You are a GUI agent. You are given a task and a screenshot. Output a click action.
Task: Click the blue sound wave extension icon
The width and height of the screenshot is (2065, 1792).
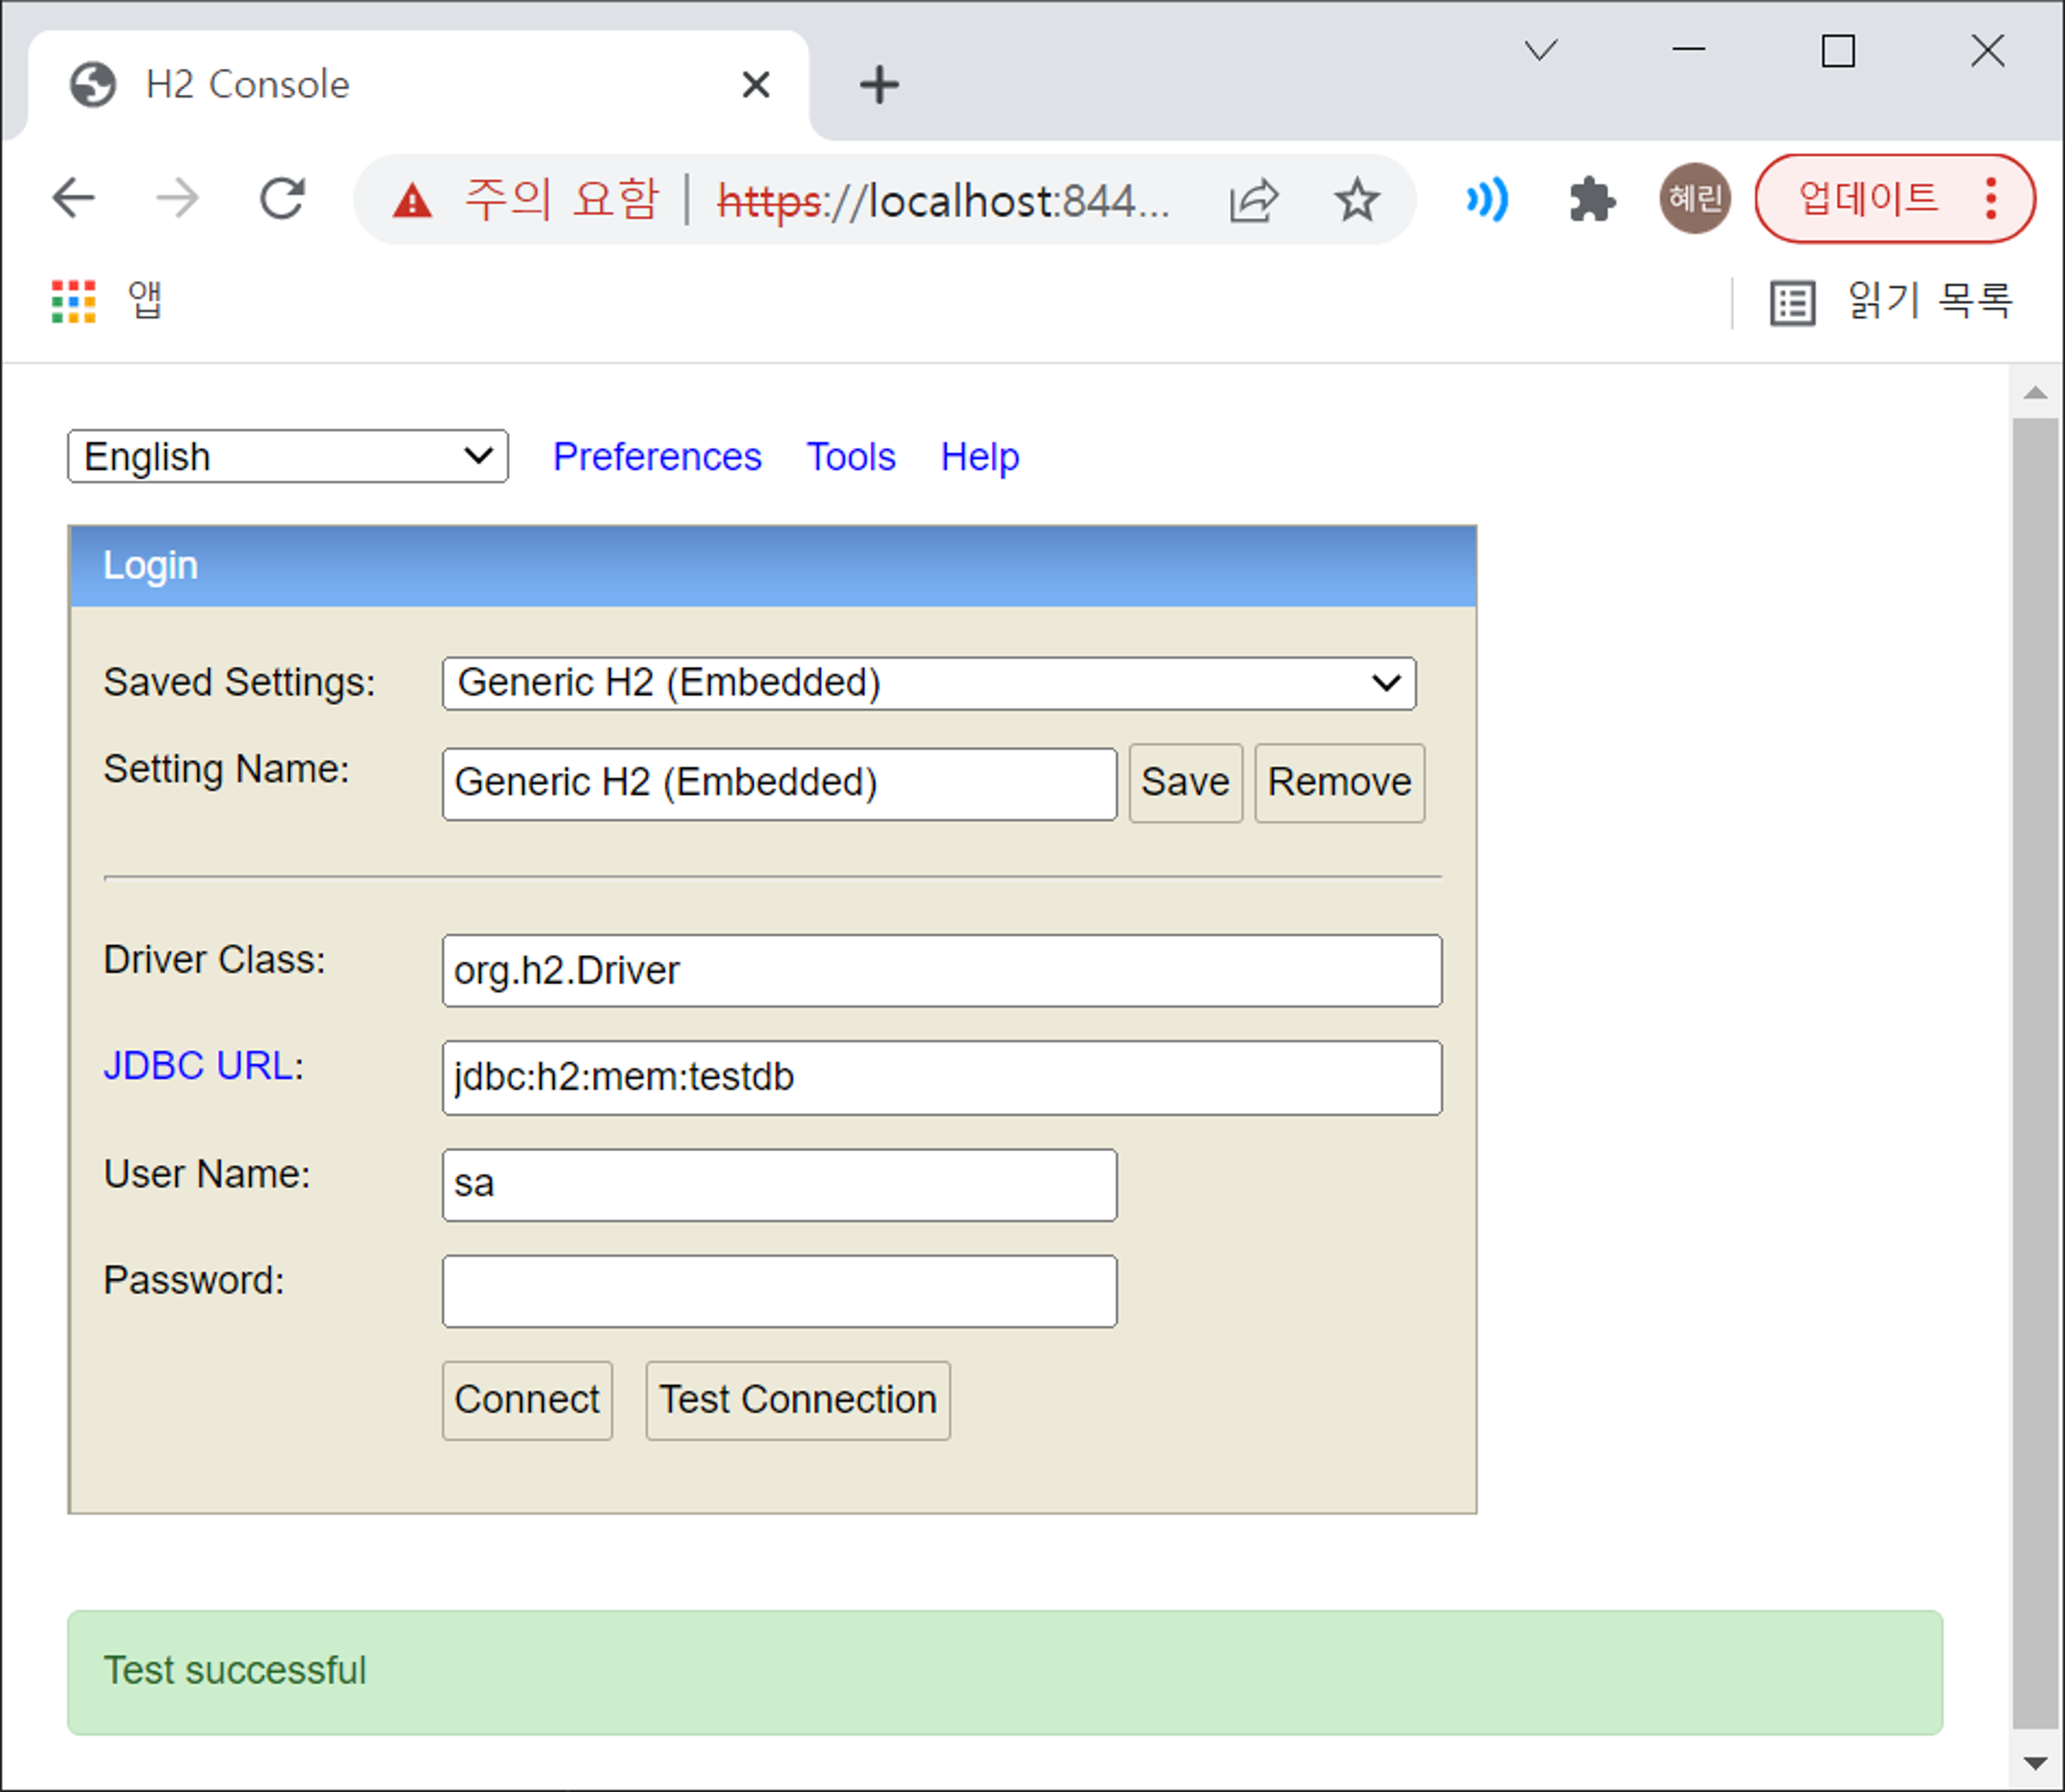click(1487, 200)
